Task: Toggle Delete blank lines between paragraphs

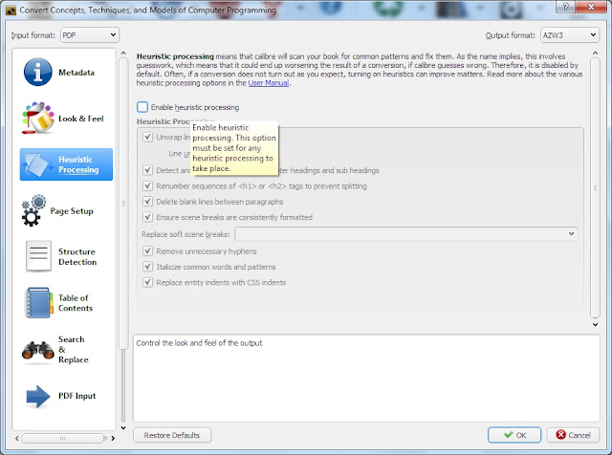Action: pyautogui.click(x=147, y=202)
